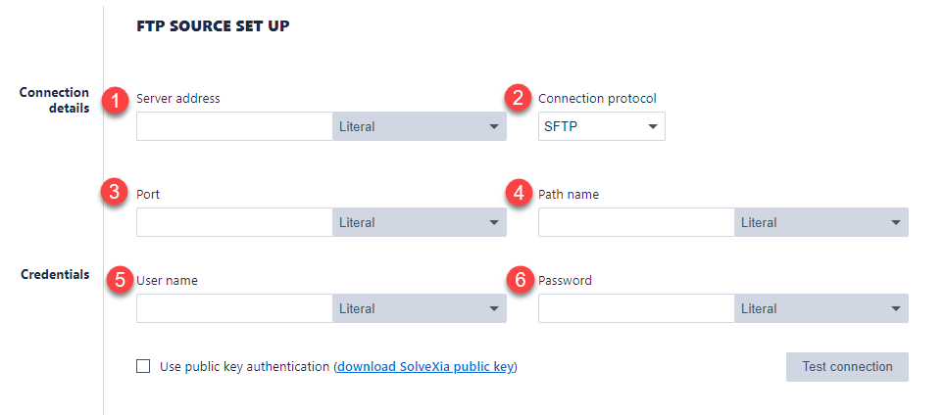Screen dimensions: 946x415
Task: Click the red number 5 marker
Action: pos(120,280)
